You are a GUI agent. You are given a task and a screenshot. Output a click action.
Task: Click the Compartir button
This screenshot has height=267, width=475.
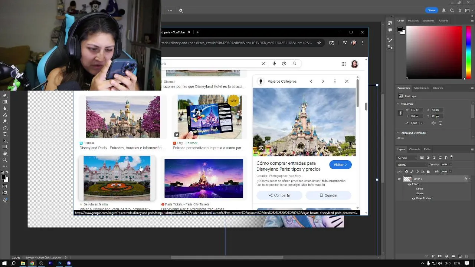click(279, 195)
